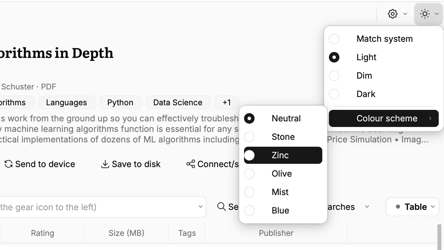Image resolution: width=444 pixels, height=250 pixels.
Task: Click the magnifier Search icon
Action: 222,207
